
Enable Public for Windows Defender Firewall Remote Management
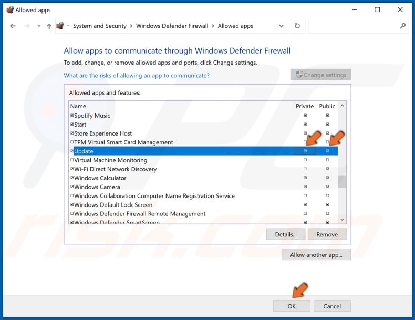[x=327, y=213]
